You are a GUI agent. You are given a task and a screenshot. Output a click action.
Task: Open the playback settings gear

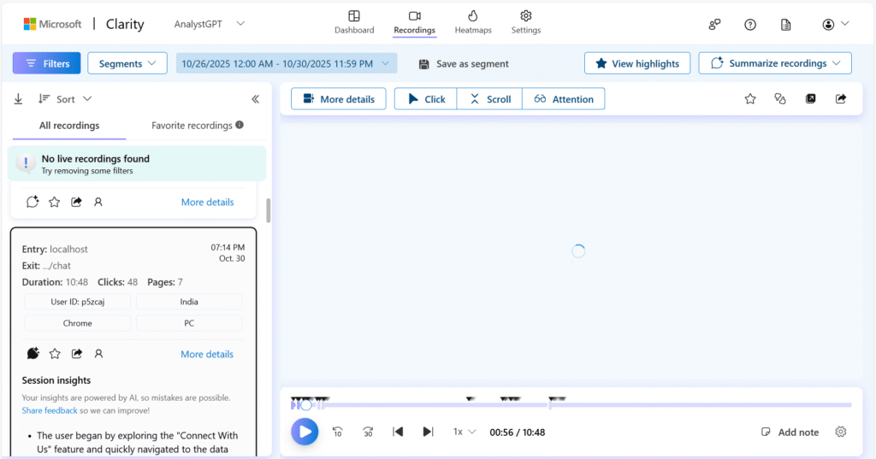click(x=841, y=432)
